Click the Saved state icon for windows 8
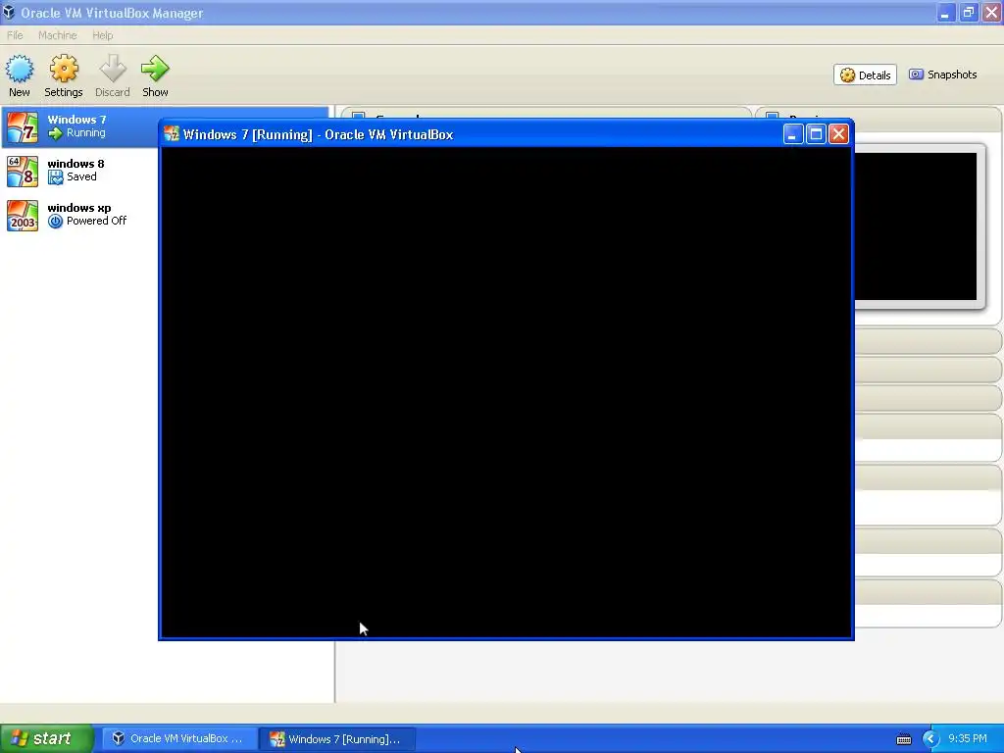This screenshot has width=1004, height=753. tap(56, 177)
